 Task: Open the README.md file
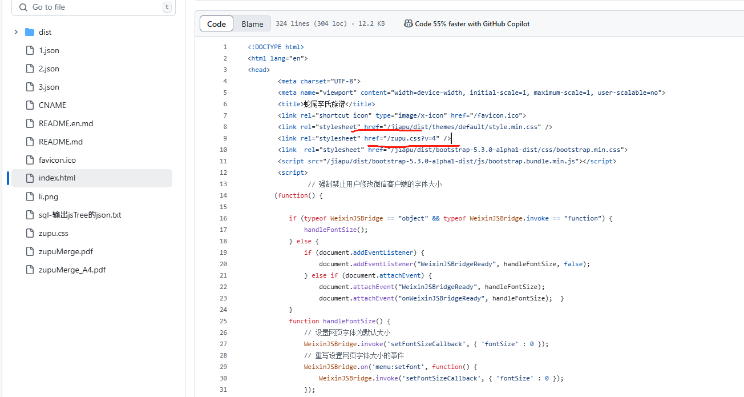60,142
